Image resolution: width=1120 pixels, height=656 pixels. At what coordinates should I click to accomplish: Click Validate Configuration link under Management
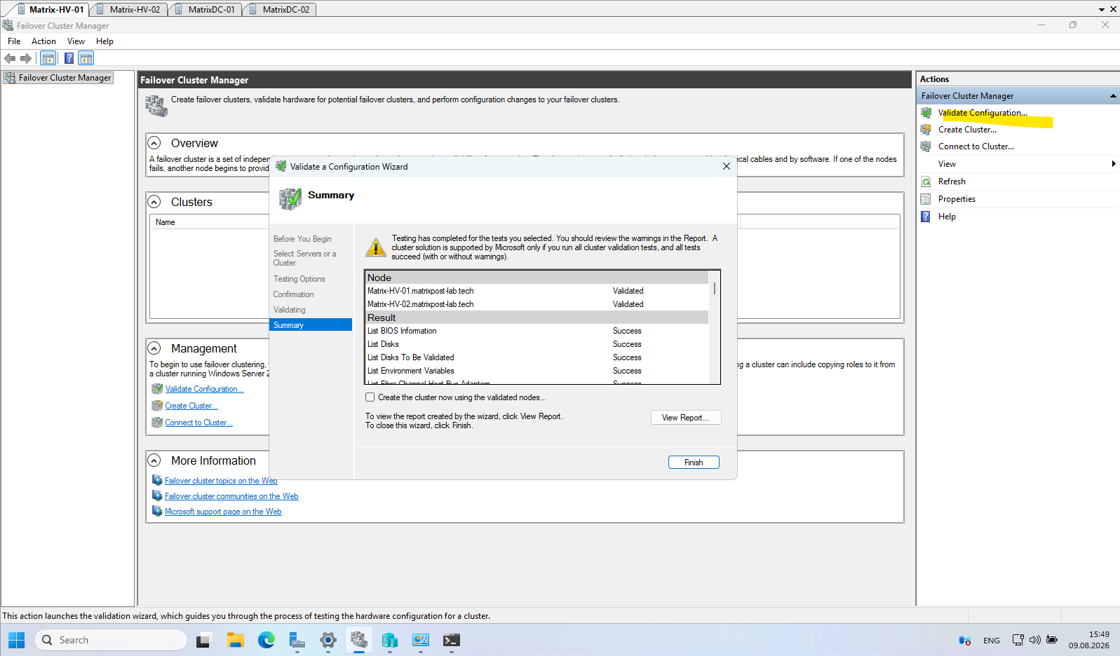[205, 389]
